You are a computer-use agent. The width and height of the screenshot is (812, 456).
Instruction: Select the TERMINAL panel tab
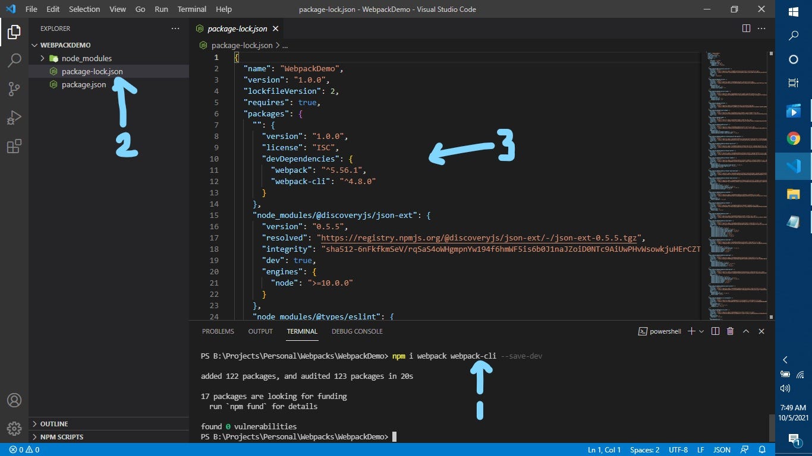coord(302,331)
